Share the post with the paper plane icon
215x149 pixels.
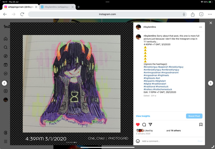150,125
